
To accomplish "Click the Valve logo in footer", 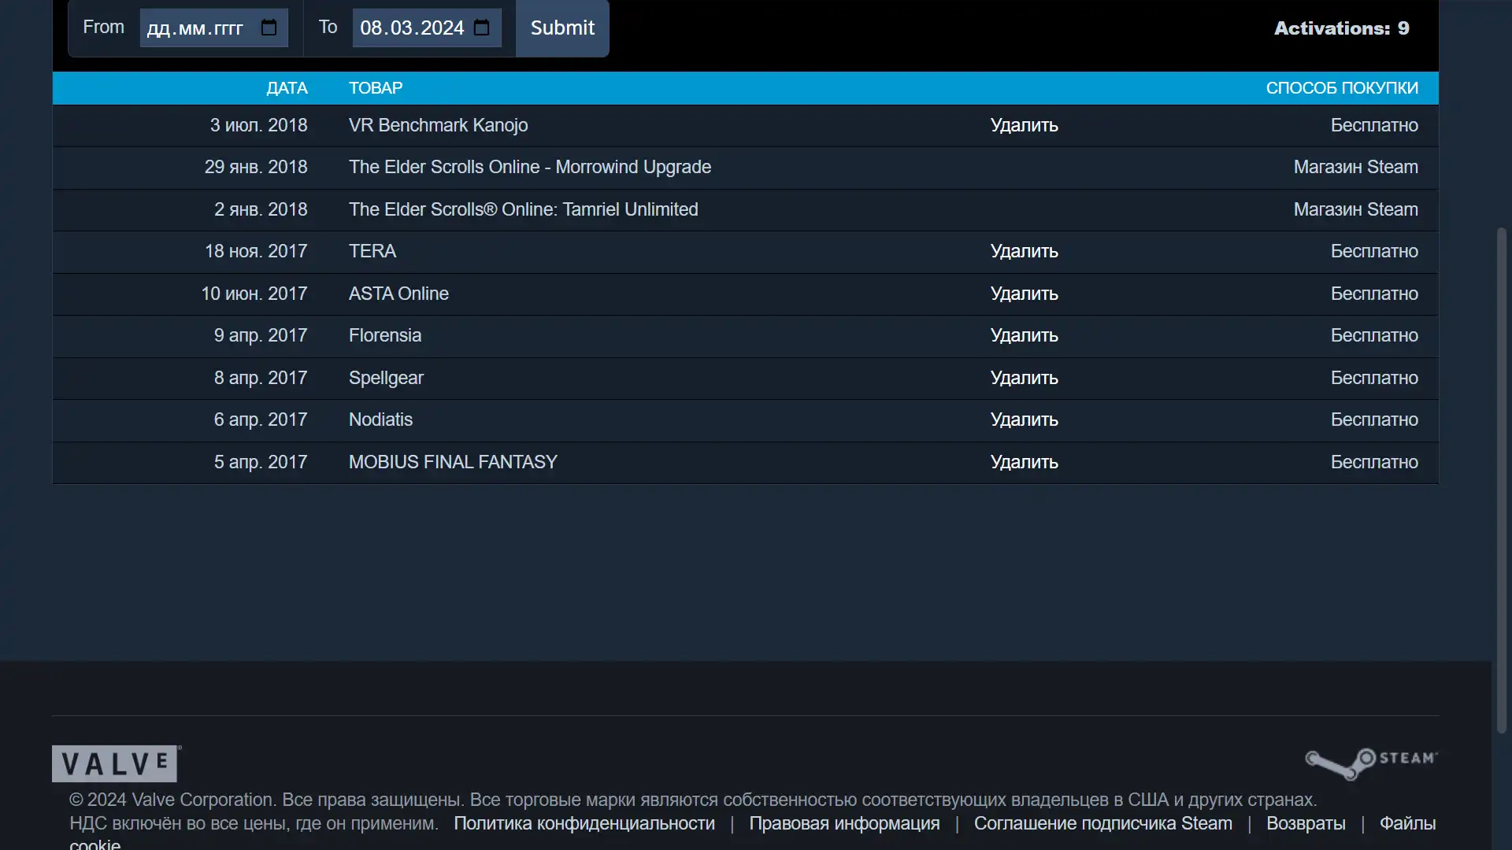I will pyautogui.click(x=117, y=763).
